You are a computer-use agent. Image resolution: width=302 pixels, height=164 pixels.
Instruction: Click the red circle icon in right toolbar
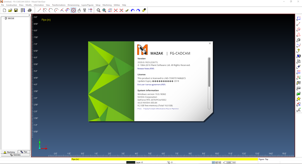[299, 29]
